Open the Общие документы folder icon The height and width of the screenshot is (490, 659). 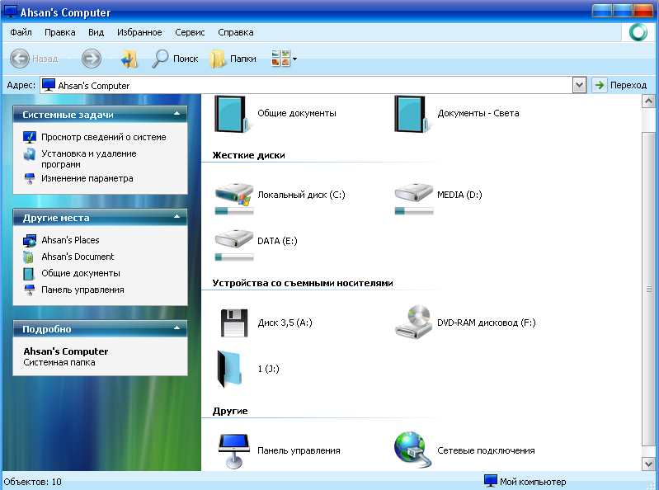pyautogui.click(x=233, y=114)
